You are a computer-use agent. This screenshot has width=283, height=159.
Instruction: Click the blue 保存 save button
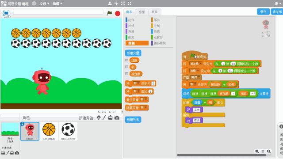click(x=263, y=12)
